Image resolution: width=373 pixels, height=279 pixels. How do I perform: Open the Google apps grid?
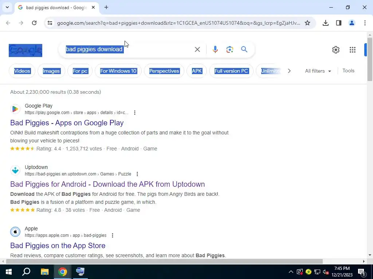[x=352, y=50]
